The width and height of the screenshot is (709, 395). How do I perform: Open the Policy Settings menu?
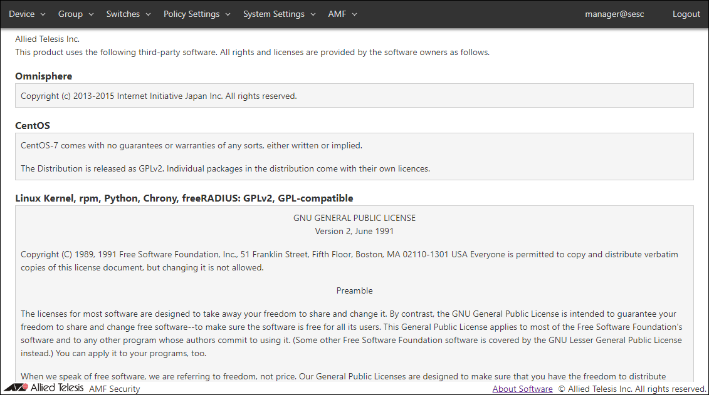tap(197, 14)
